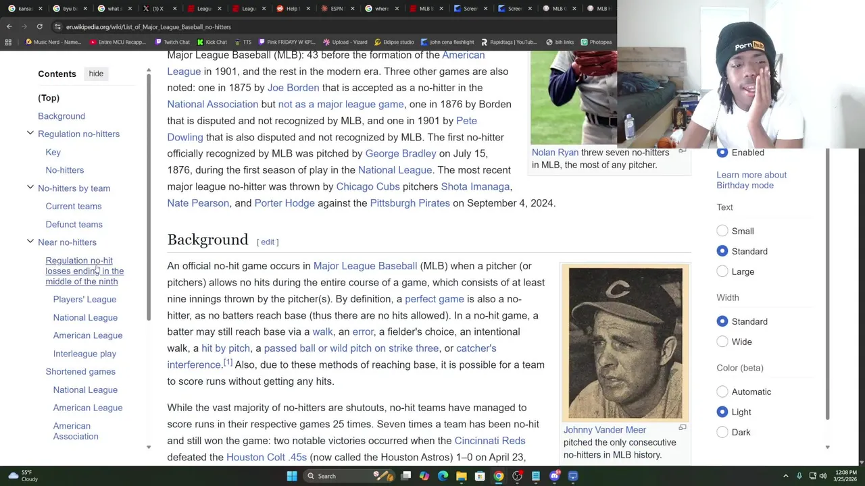Open File Explorer from taskbar
Screen dimensions: 865x486
(x=461, y=476)
